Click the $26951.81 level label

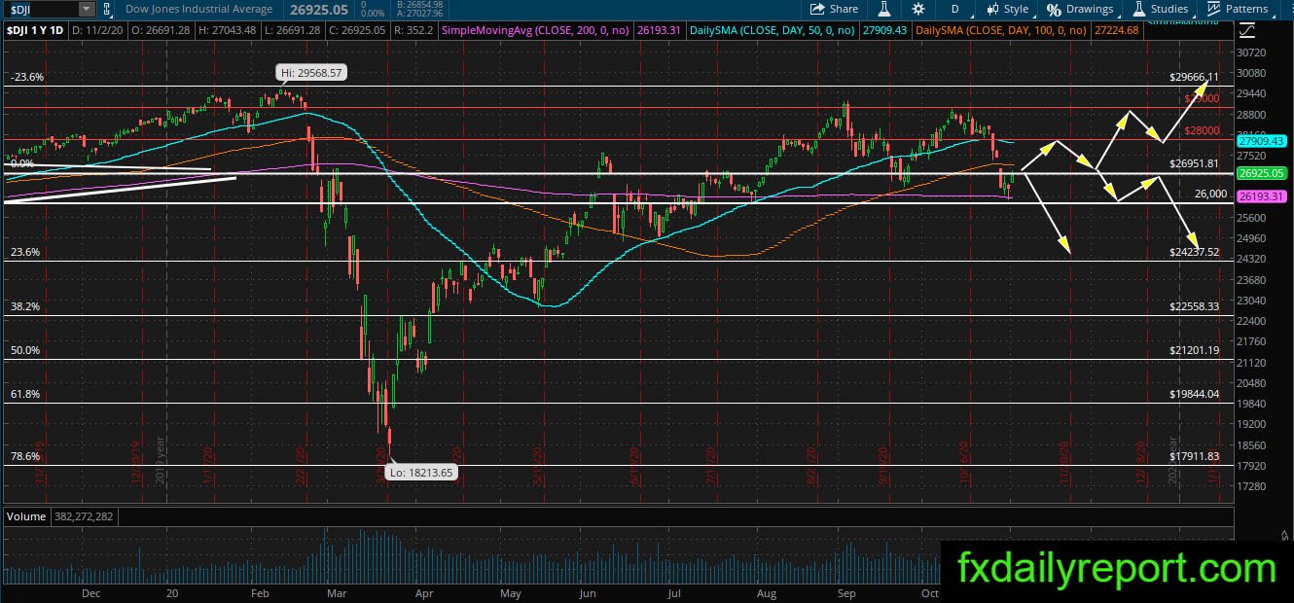1194,163
